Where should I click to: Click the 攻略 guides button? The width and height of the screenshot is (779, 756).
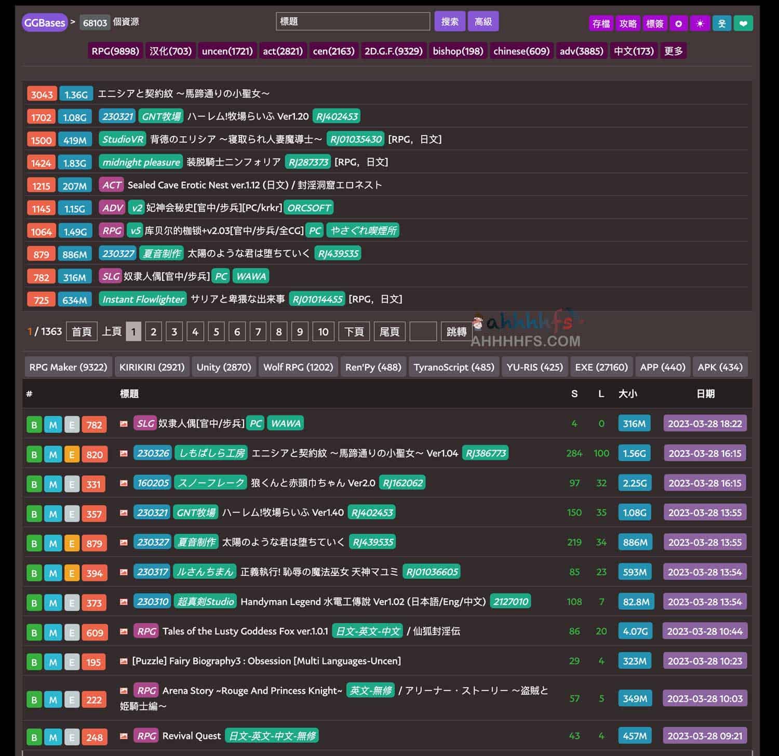pyautogui.click(x=628, y=23)
